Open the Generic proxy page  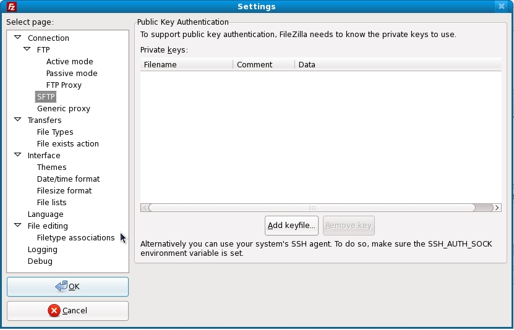click(64, 109)
